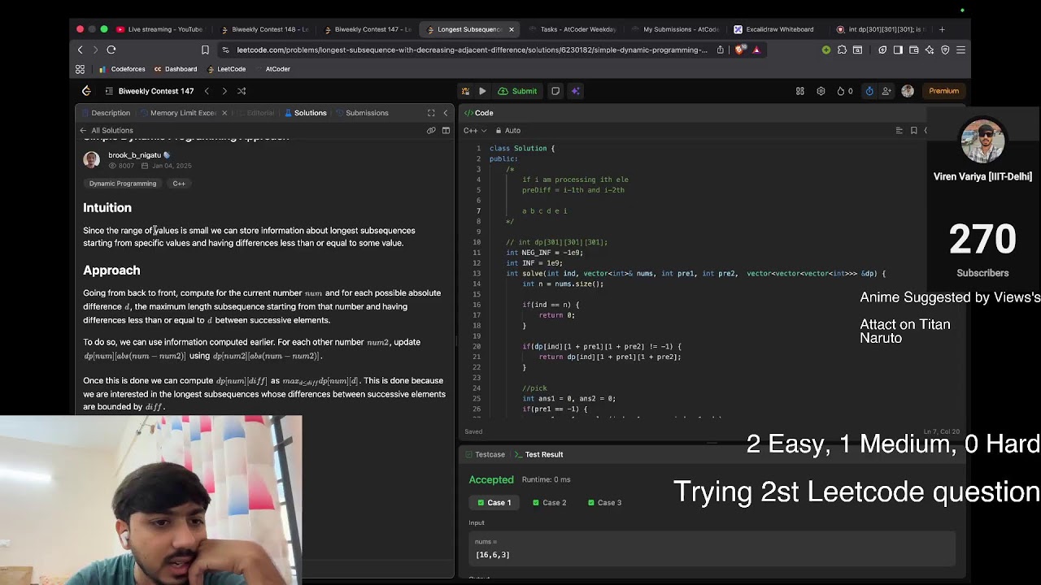This screenshot has height=585, width=1041.
Task: Close the Memory Limit Exceeded tab
Action: (x=224, y=113)
